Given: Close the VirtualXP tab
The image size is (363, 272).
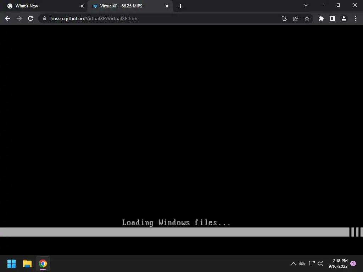Looking at the screenshot, I should [x=167, y=6].
